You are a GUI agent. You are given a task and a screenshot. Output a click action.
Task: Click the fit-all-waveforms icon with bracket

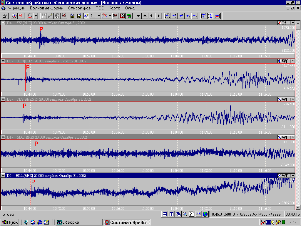pos(203,16)
